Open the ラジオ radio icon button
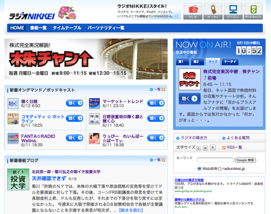Screen dimensions: 271x214 pos(193,11)
